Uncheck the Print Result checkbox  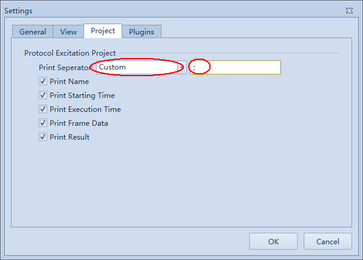point(43,137)
